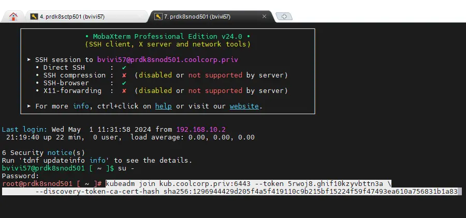
Task: Visit the underlined website link
Action: click(x=244, y=106)
